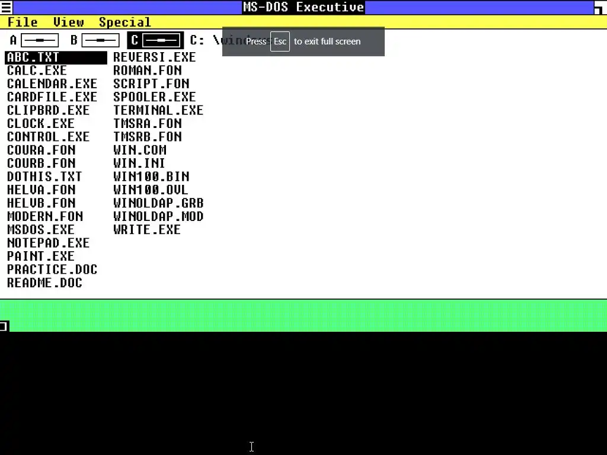Select CARDFILE.EXE in file list
The image size is (607, 455).
pos(52,97)
